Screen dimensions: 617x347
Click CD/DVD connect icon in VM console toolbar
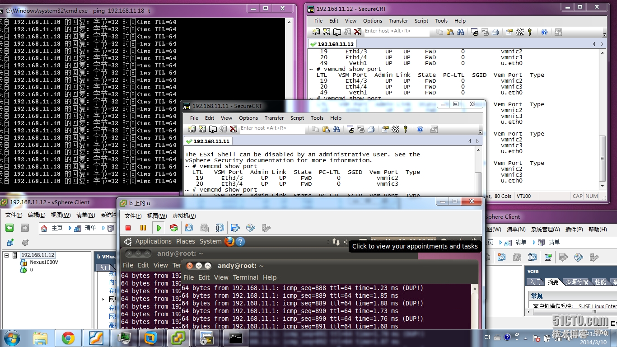(x=251, y=228)
